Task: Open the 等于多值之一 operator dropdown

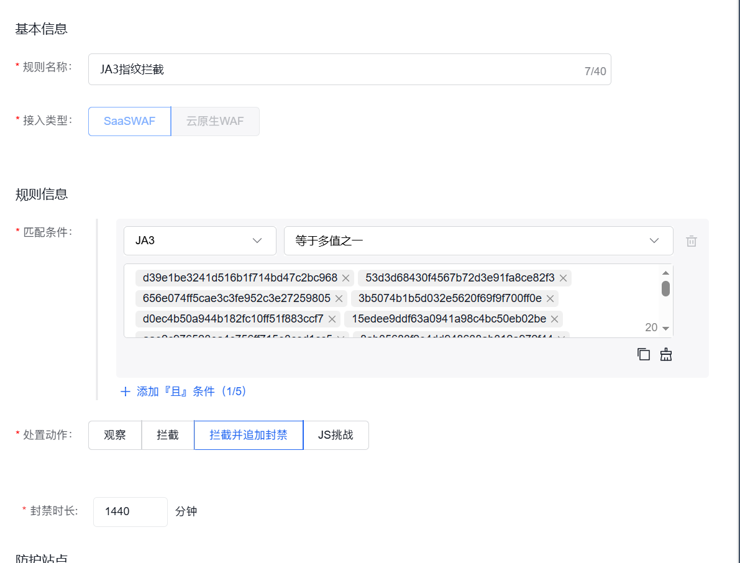Action: (478, 240)
